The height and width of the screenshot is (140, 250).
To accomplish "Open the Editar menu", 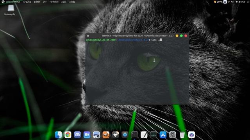I will pos(37,2).
